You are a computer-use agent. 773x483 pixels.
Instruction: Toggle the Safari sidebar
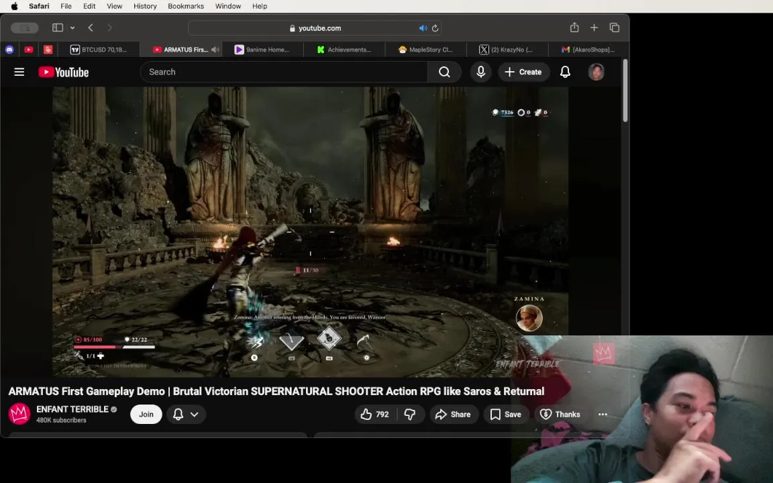58,28
